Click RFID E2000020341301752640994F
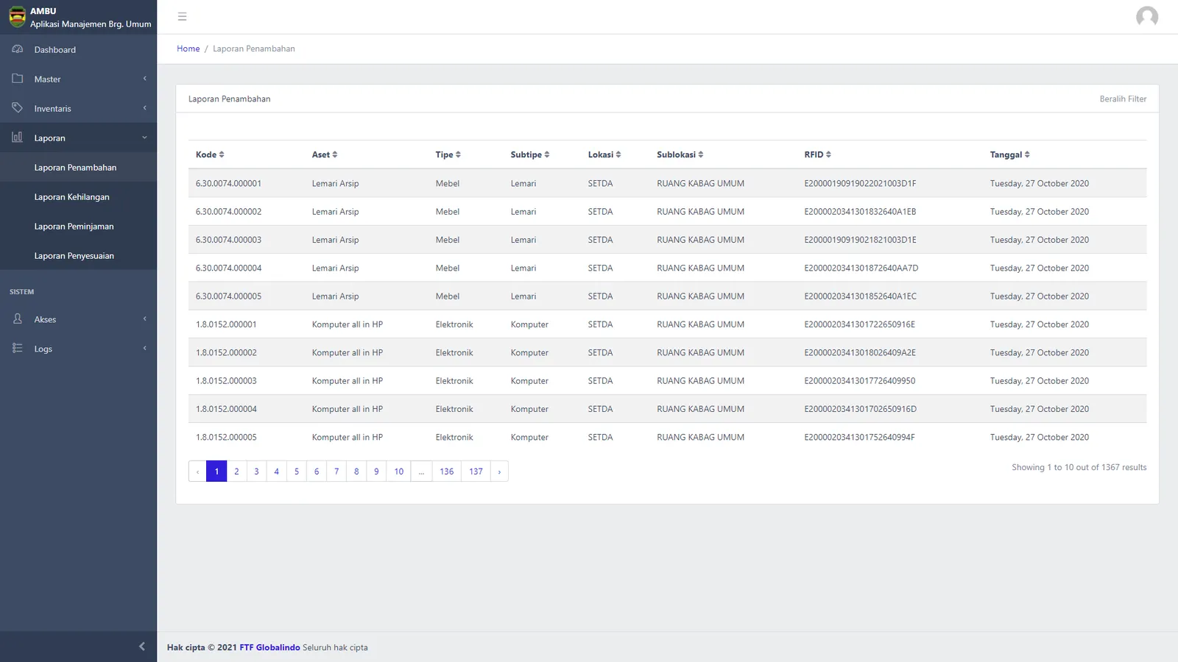This screenshot has width=1178, height=662. (859, 437)
